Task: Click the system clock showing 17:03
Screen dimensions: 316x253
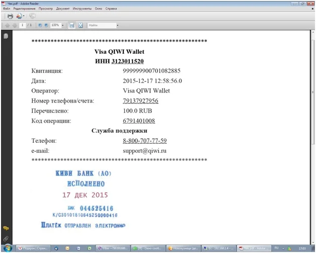Action: (302, 248)
